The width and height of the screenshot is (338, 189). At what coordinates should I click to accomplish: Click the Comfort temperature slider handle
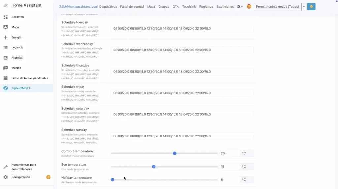(x=175, y=153)
